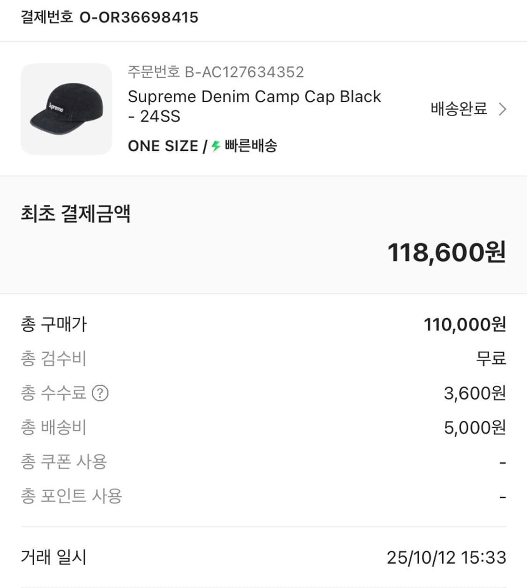Screen dimensions: 527x588
Task: Tap the 배송완료 delivery status label
Action: (459, 109)
